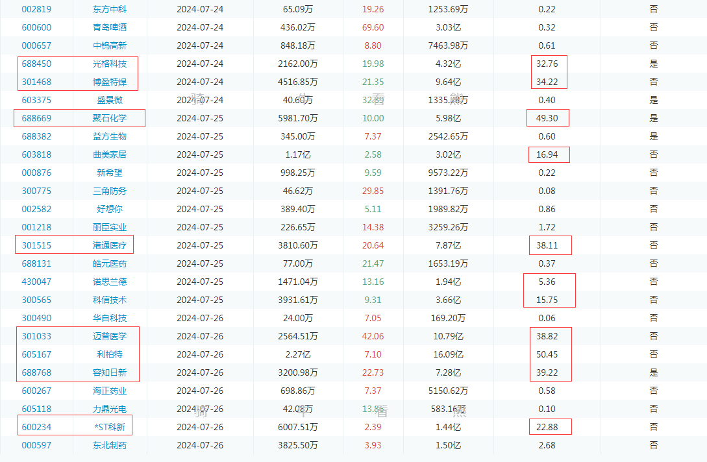Select stock code 688450

pyautogui.click(x=36, y=64)
